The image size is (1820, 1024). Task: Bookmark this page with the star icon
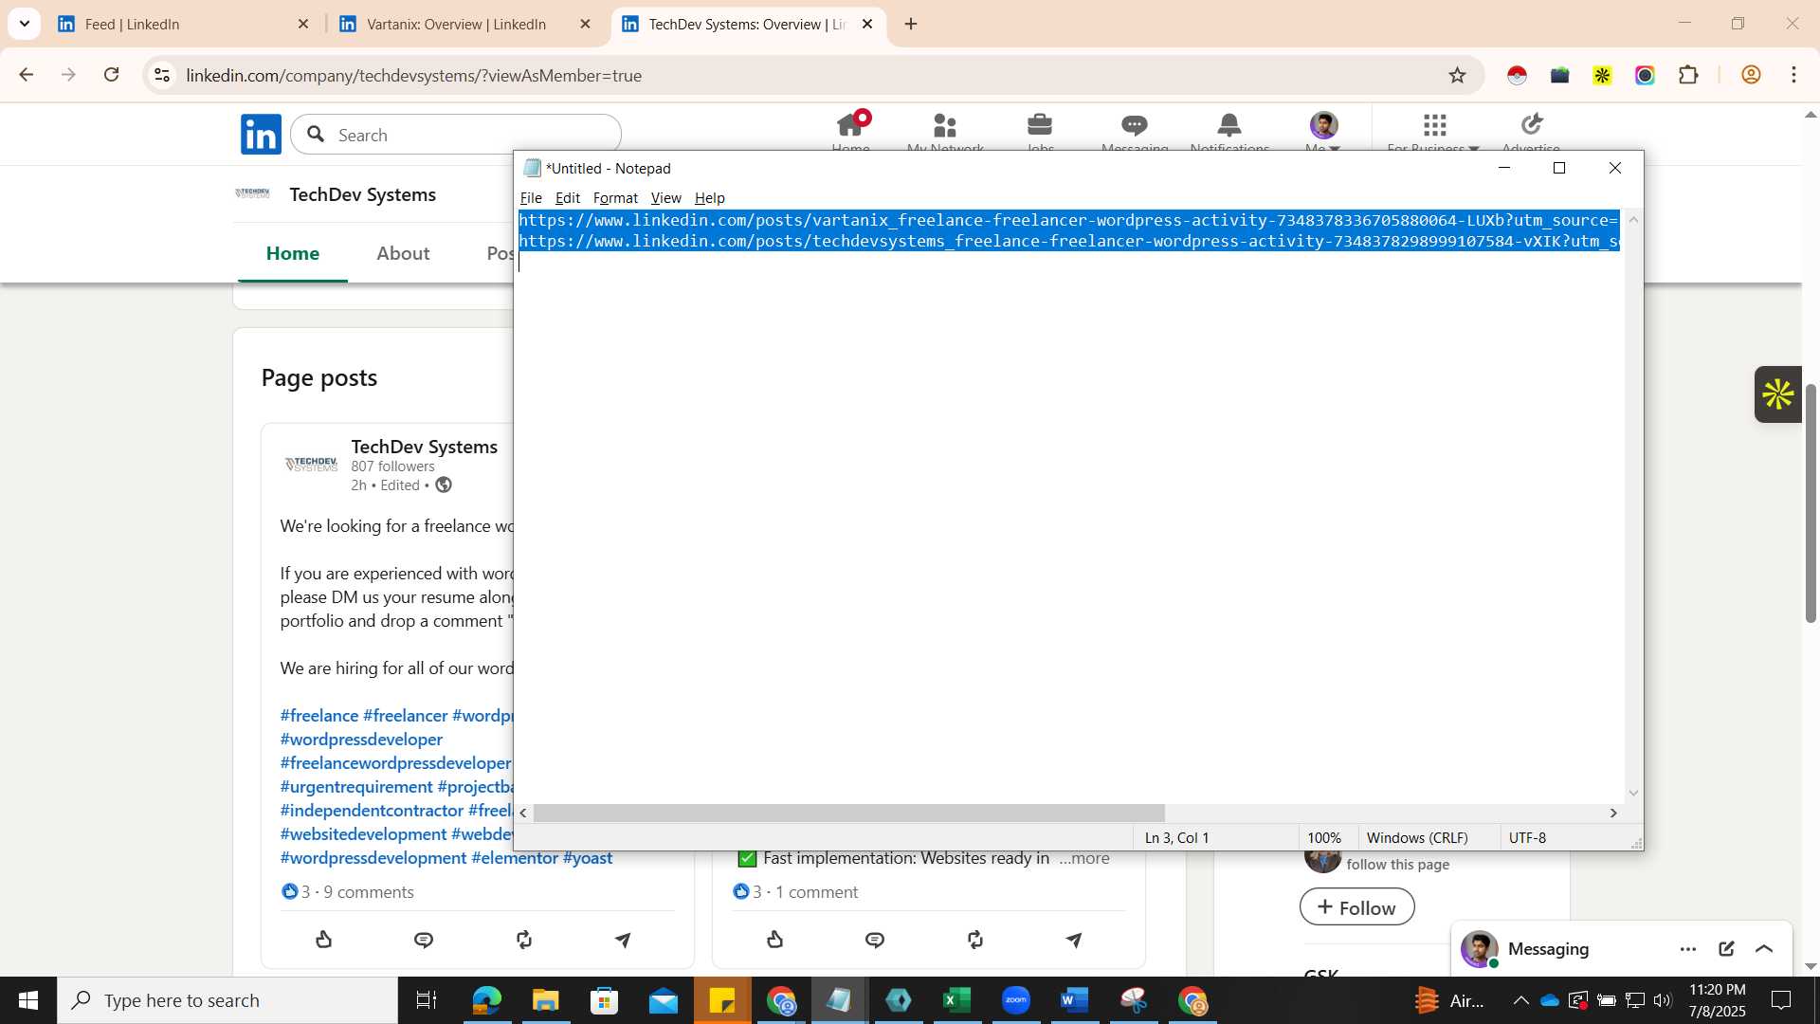click(x=1457, y=75)
